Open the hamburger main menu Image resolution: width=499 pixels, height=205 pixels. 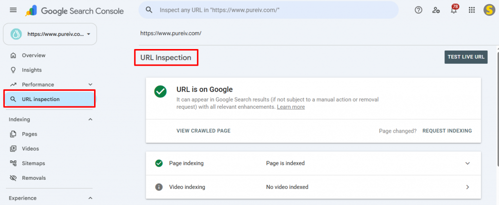click(13, 10)
